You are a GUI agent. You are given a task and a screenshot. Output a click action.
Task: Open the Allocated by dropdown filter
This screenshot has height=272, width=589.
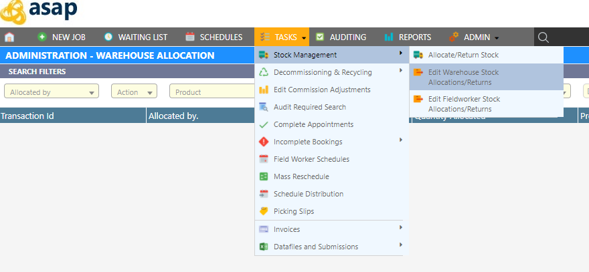point(52,92)
